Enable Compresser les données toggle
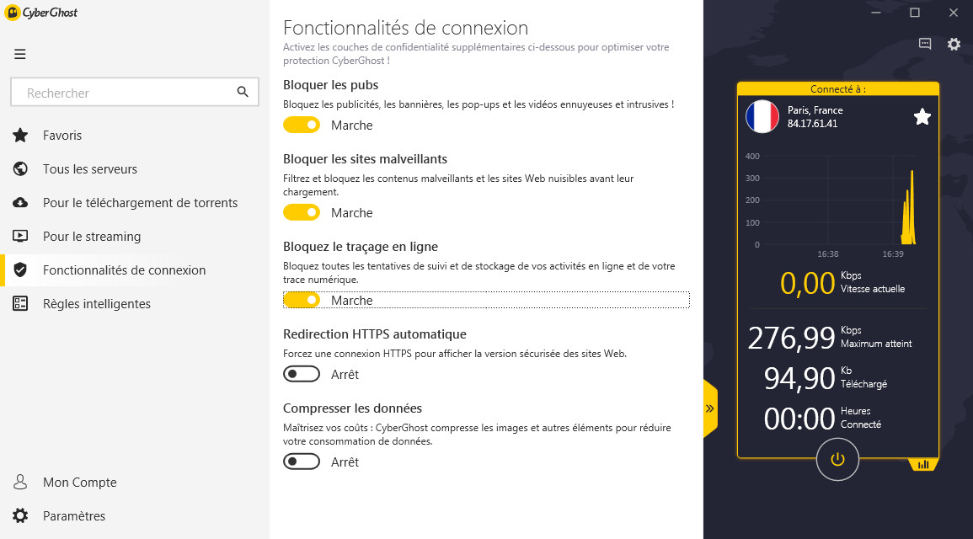The image size is (973, 539). tap(302, 462)
